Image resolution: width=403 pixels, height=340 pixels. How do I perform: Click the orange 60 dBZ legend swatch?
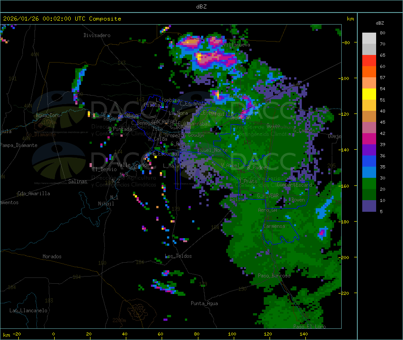[369, 72]
